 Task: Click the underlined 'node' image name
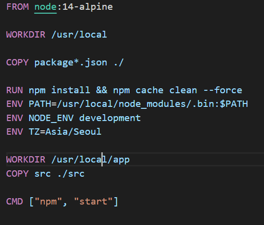click(x=45, y=7)
